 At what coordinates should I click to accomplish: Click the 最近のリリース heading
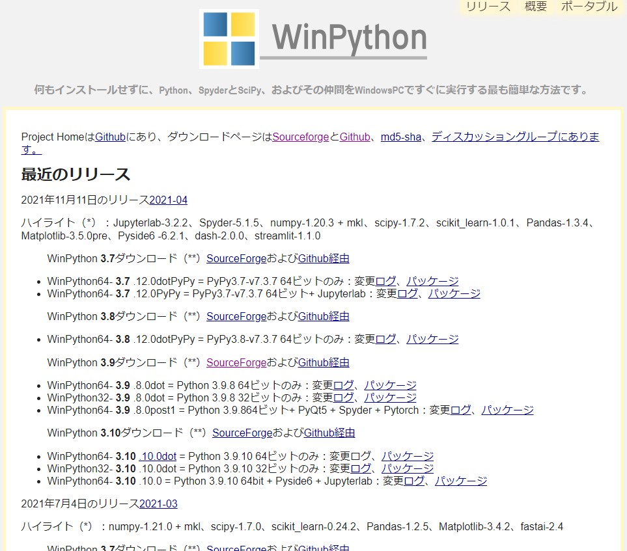(x=76, y=174)
